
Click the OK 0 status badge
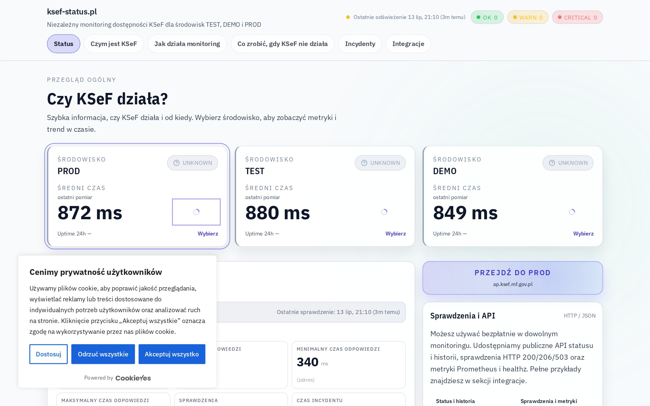487,17
